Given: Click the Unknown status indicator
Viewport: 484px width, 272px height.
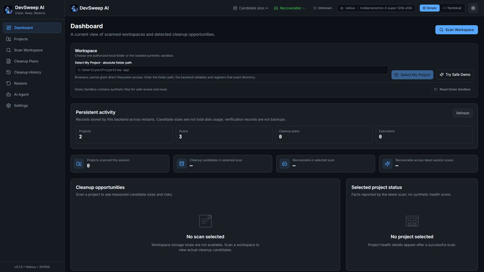Looking at the screenshot, I should click(x=322, y=8).
